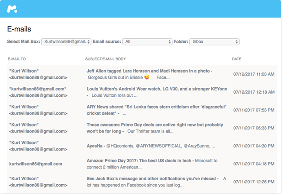
Task: Click recipient of Jeff Allen tagged email
Action: (x=38, y=74)
